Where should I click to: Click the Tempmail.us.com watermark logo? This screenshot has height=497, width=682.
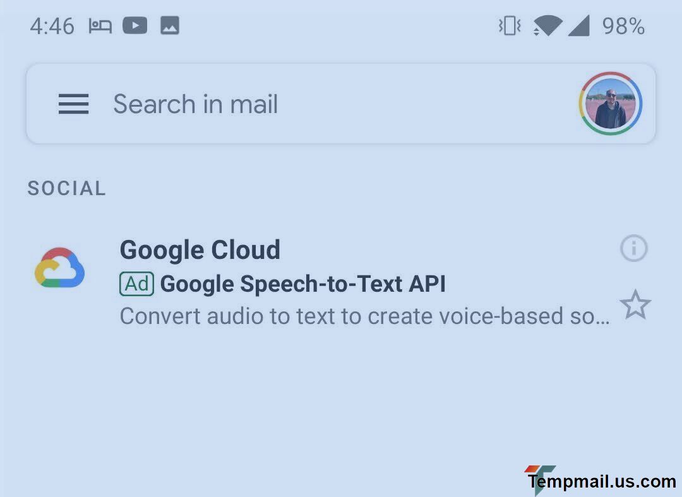(x=600, y=481)
